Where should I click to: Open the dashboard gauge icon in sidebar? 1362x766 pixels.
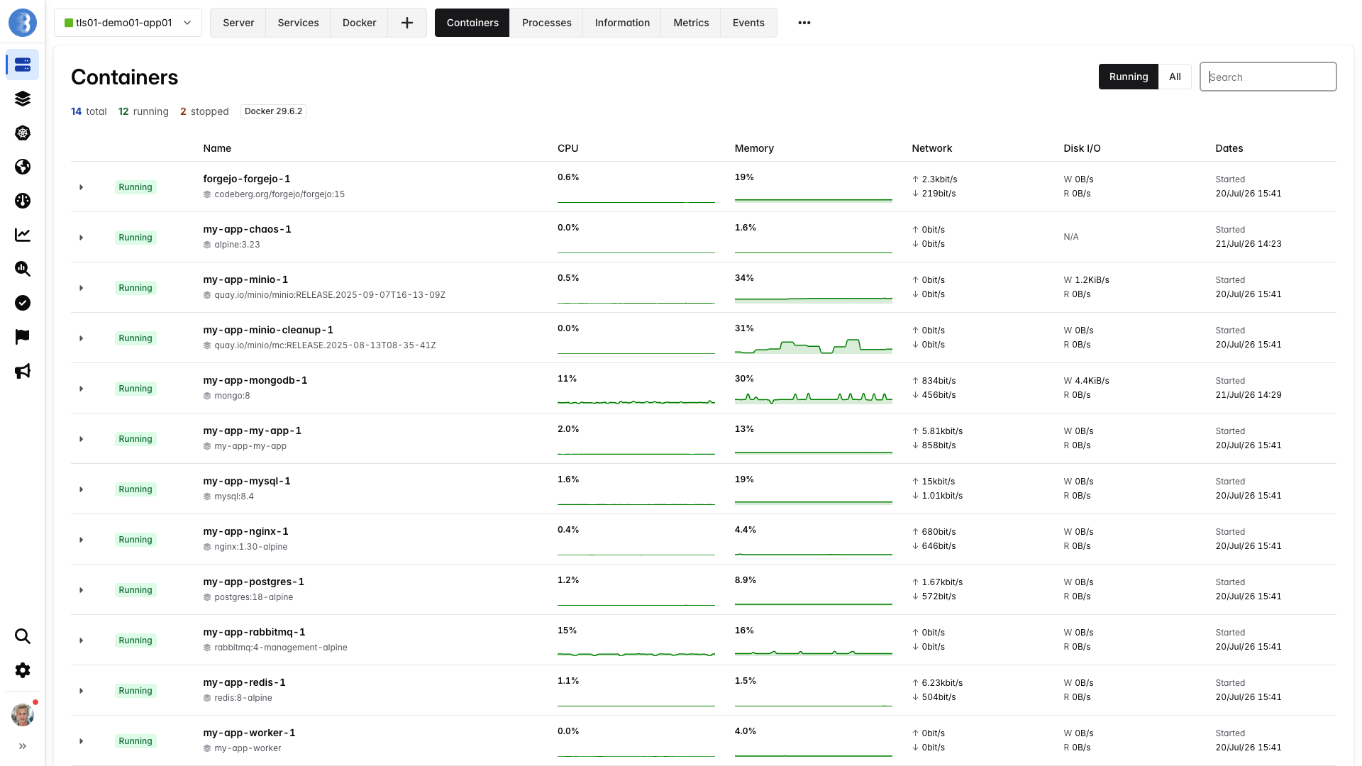click(x=23, y=201)
